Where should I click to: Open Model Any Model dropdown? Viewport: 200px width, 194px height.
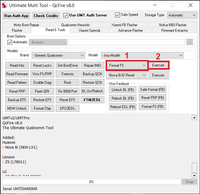pos(142,55)
